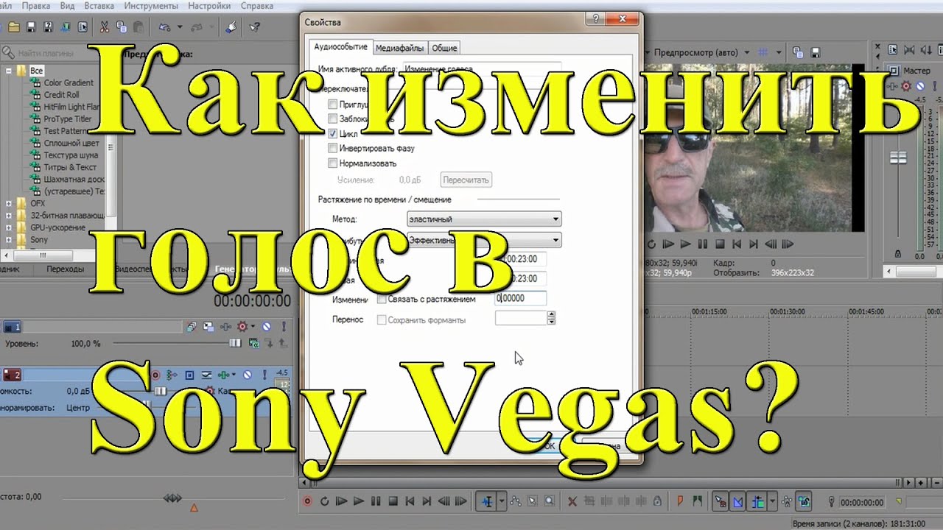Insert a marker with the orange flag icon
Image resolution: width=943 pixels, height=530 pixels.
tap(680, 501)
